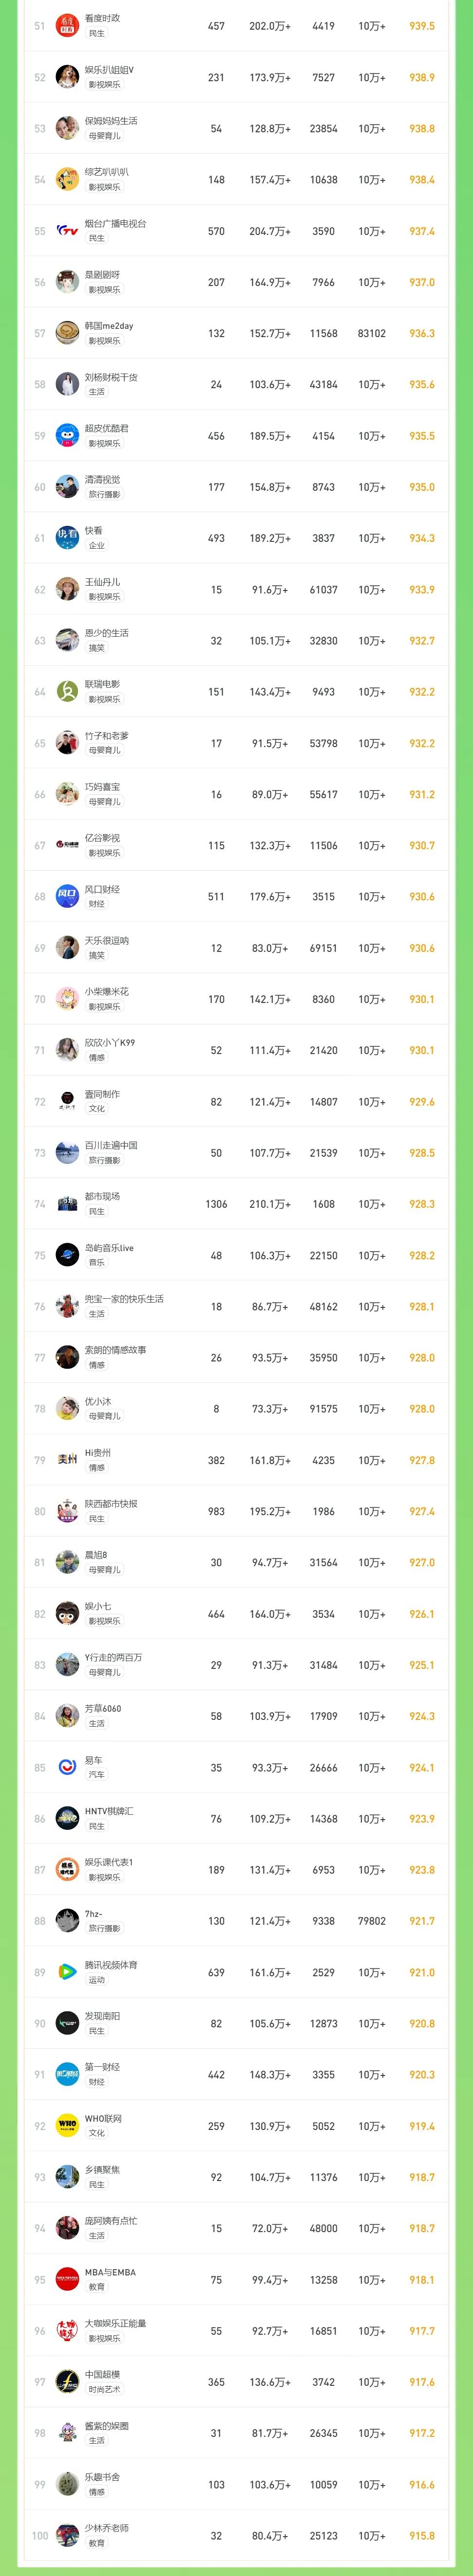The height and width of the screenshot is (2576, 473).
Task: Select the 烟台广播电视台 logo avatar
Action: click(67, 231)
